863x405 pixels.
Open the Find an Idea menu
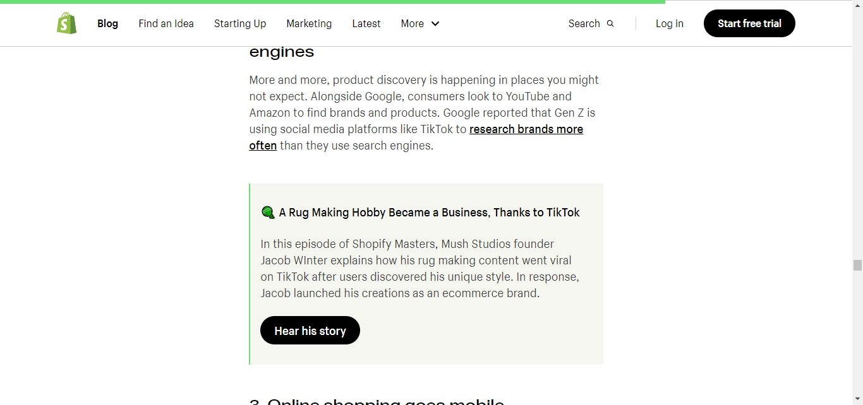point(166,23)
